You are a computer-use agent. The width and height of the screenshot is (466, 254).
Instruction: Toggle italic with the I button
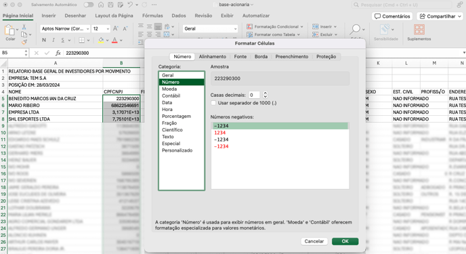(x=54, y=40)
